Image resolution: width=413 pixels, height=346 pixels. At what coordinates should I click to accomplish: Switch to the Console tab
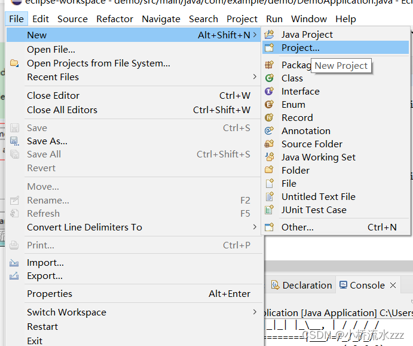[x=368, y=285]
